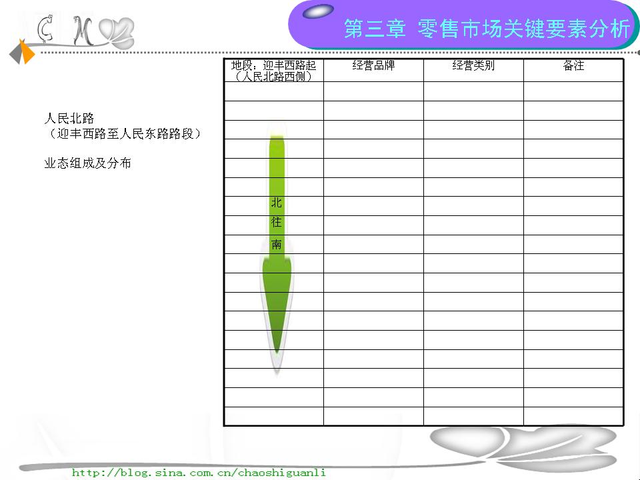
Task: Click the 人民北路 heading text
Action: (x=69, y=119)
